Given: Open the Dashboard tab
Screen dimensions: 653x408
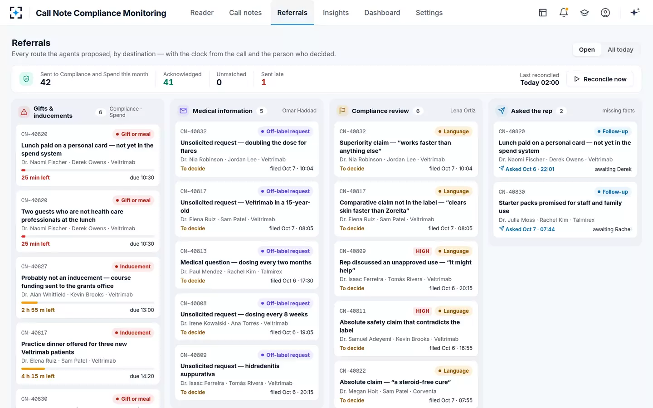Looking at the screenshot, I should coord(382,13).
